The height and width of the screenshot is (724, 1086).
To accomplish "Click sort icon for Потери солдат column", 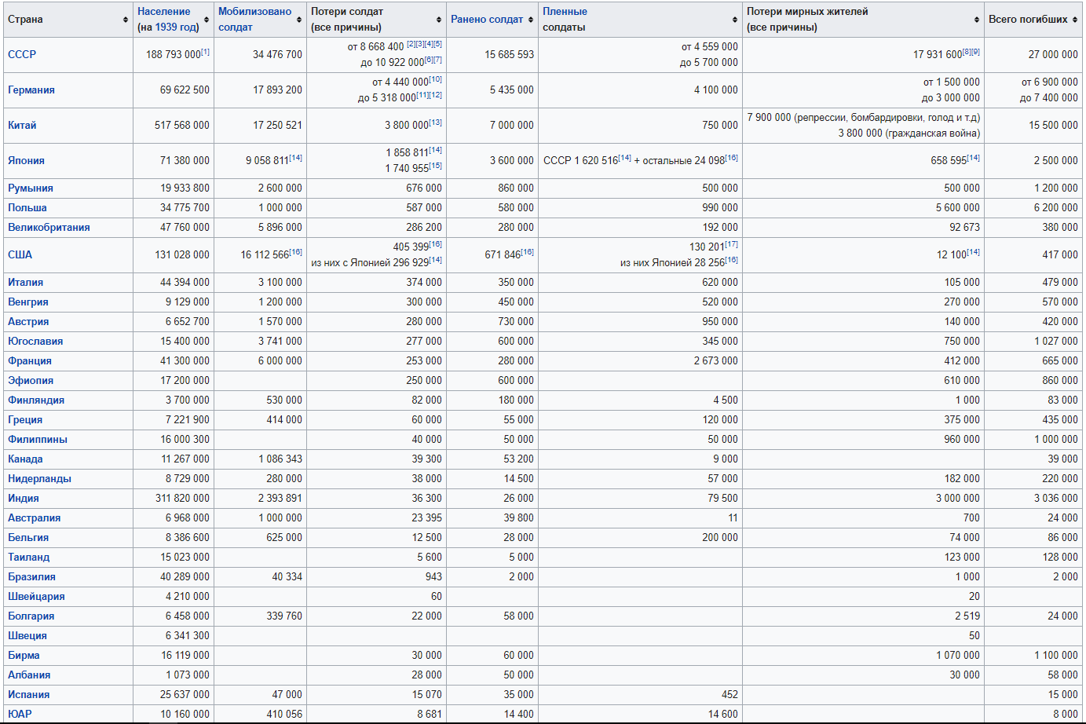I will pyautogui.click(x=439, y=20).
